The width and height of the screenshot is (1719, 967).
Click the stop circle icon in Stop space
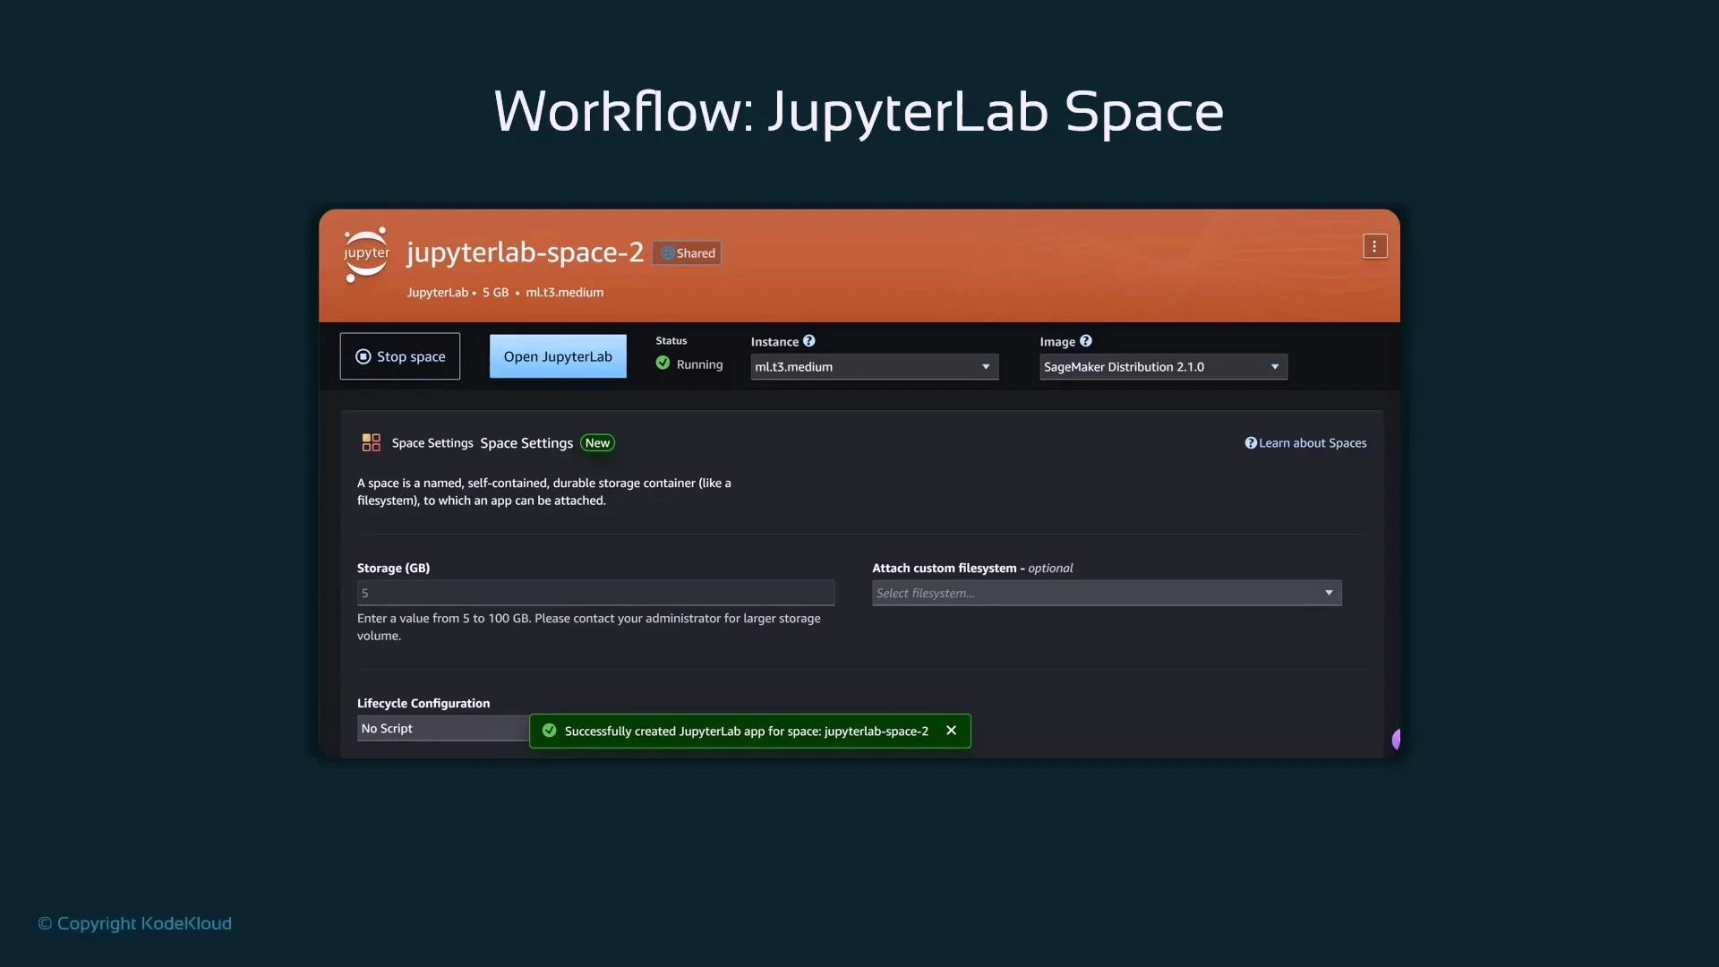coord(363,355)
